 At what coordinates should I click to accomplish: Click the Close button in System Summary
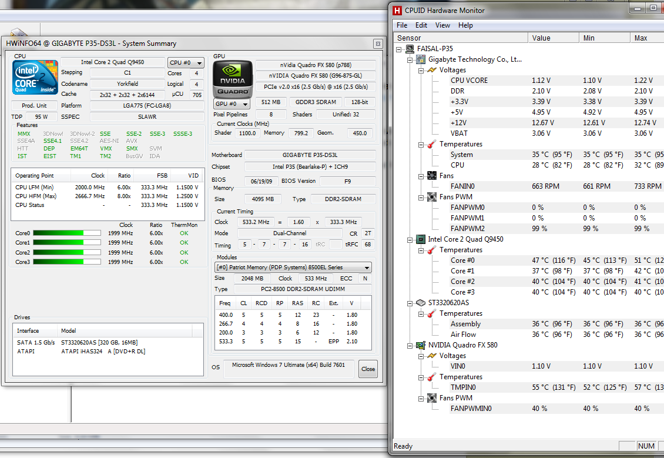pyautogui.click(x=368, y=369)
